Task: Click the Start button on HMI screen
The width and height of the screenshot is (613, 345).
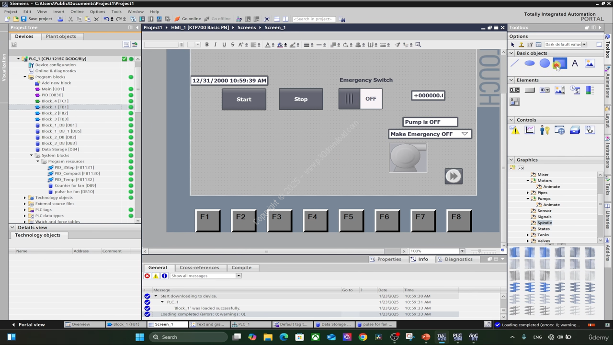Action: (x=244, y=99)
